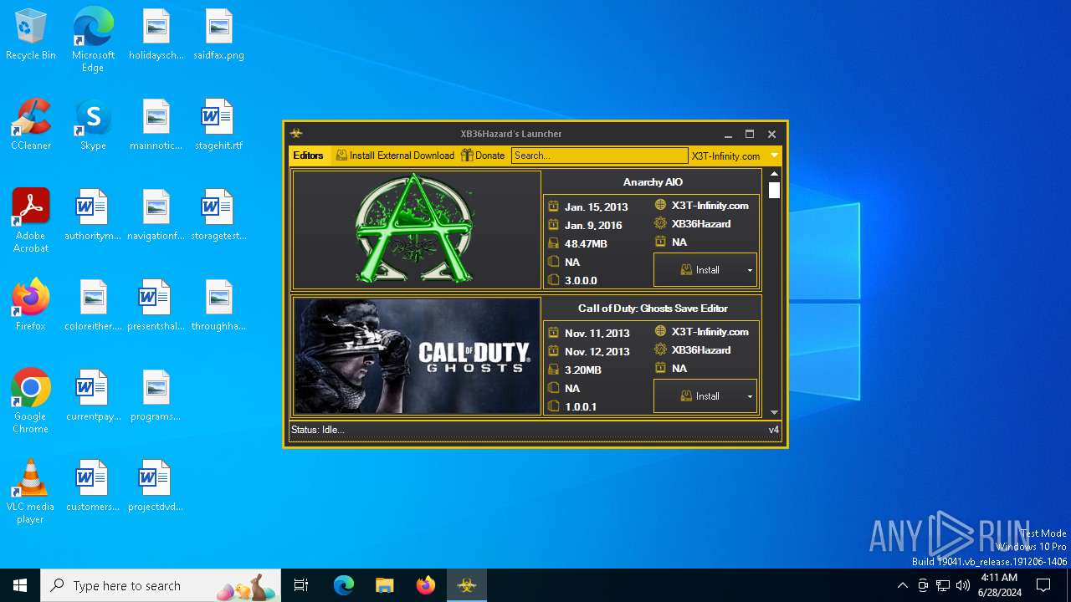The image size is (1071, 602).
Task: Click the launcher scrollbar thumb
Action: point(774,190)
